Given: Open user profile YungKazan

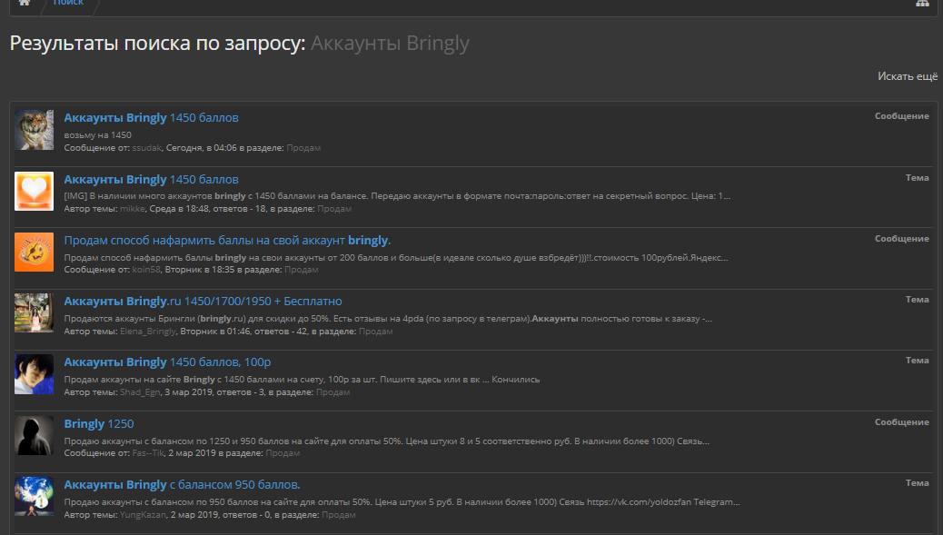Looking at the screenshot, I should pos(143,514).
